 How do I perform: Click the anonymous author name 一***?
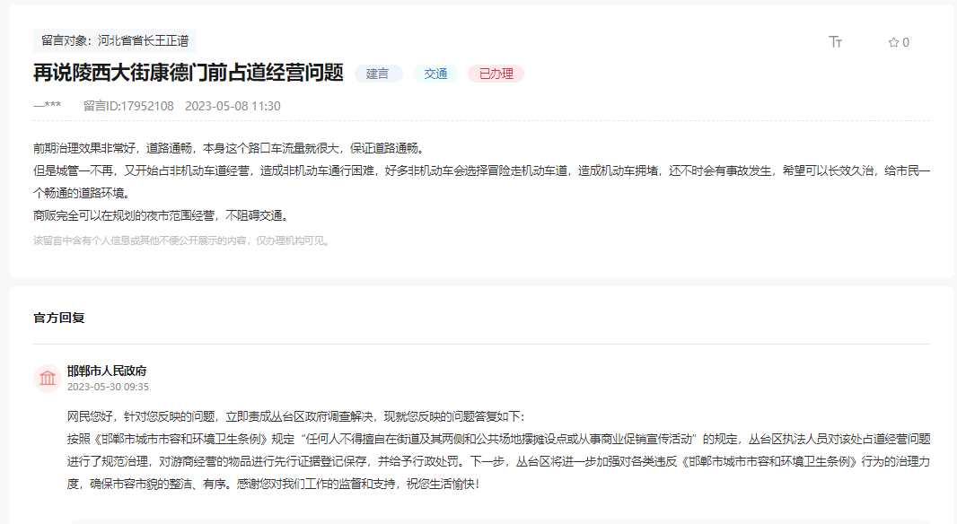click(x=47, y=106)
